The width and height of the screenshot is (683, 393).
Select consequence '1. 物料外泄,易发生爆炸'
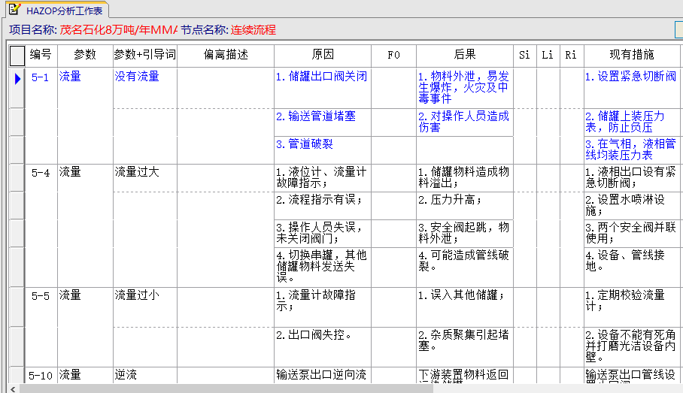point(464,87)
